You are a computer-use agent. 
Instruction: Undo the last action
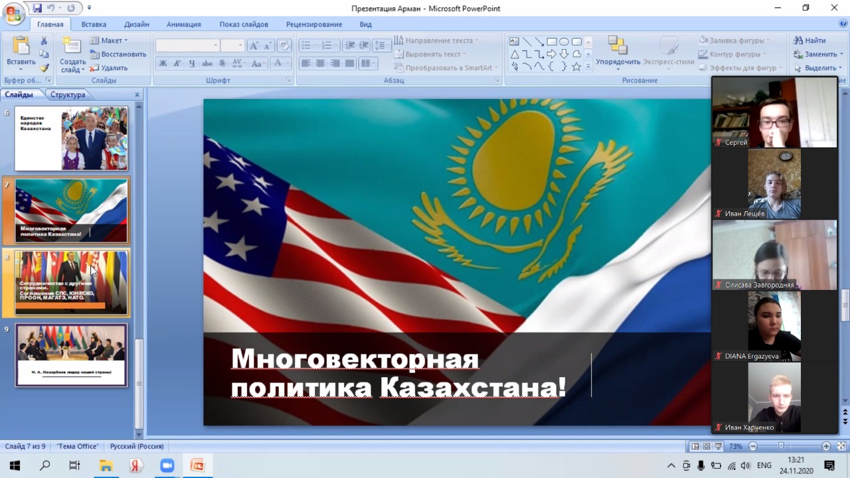point(51,8)
